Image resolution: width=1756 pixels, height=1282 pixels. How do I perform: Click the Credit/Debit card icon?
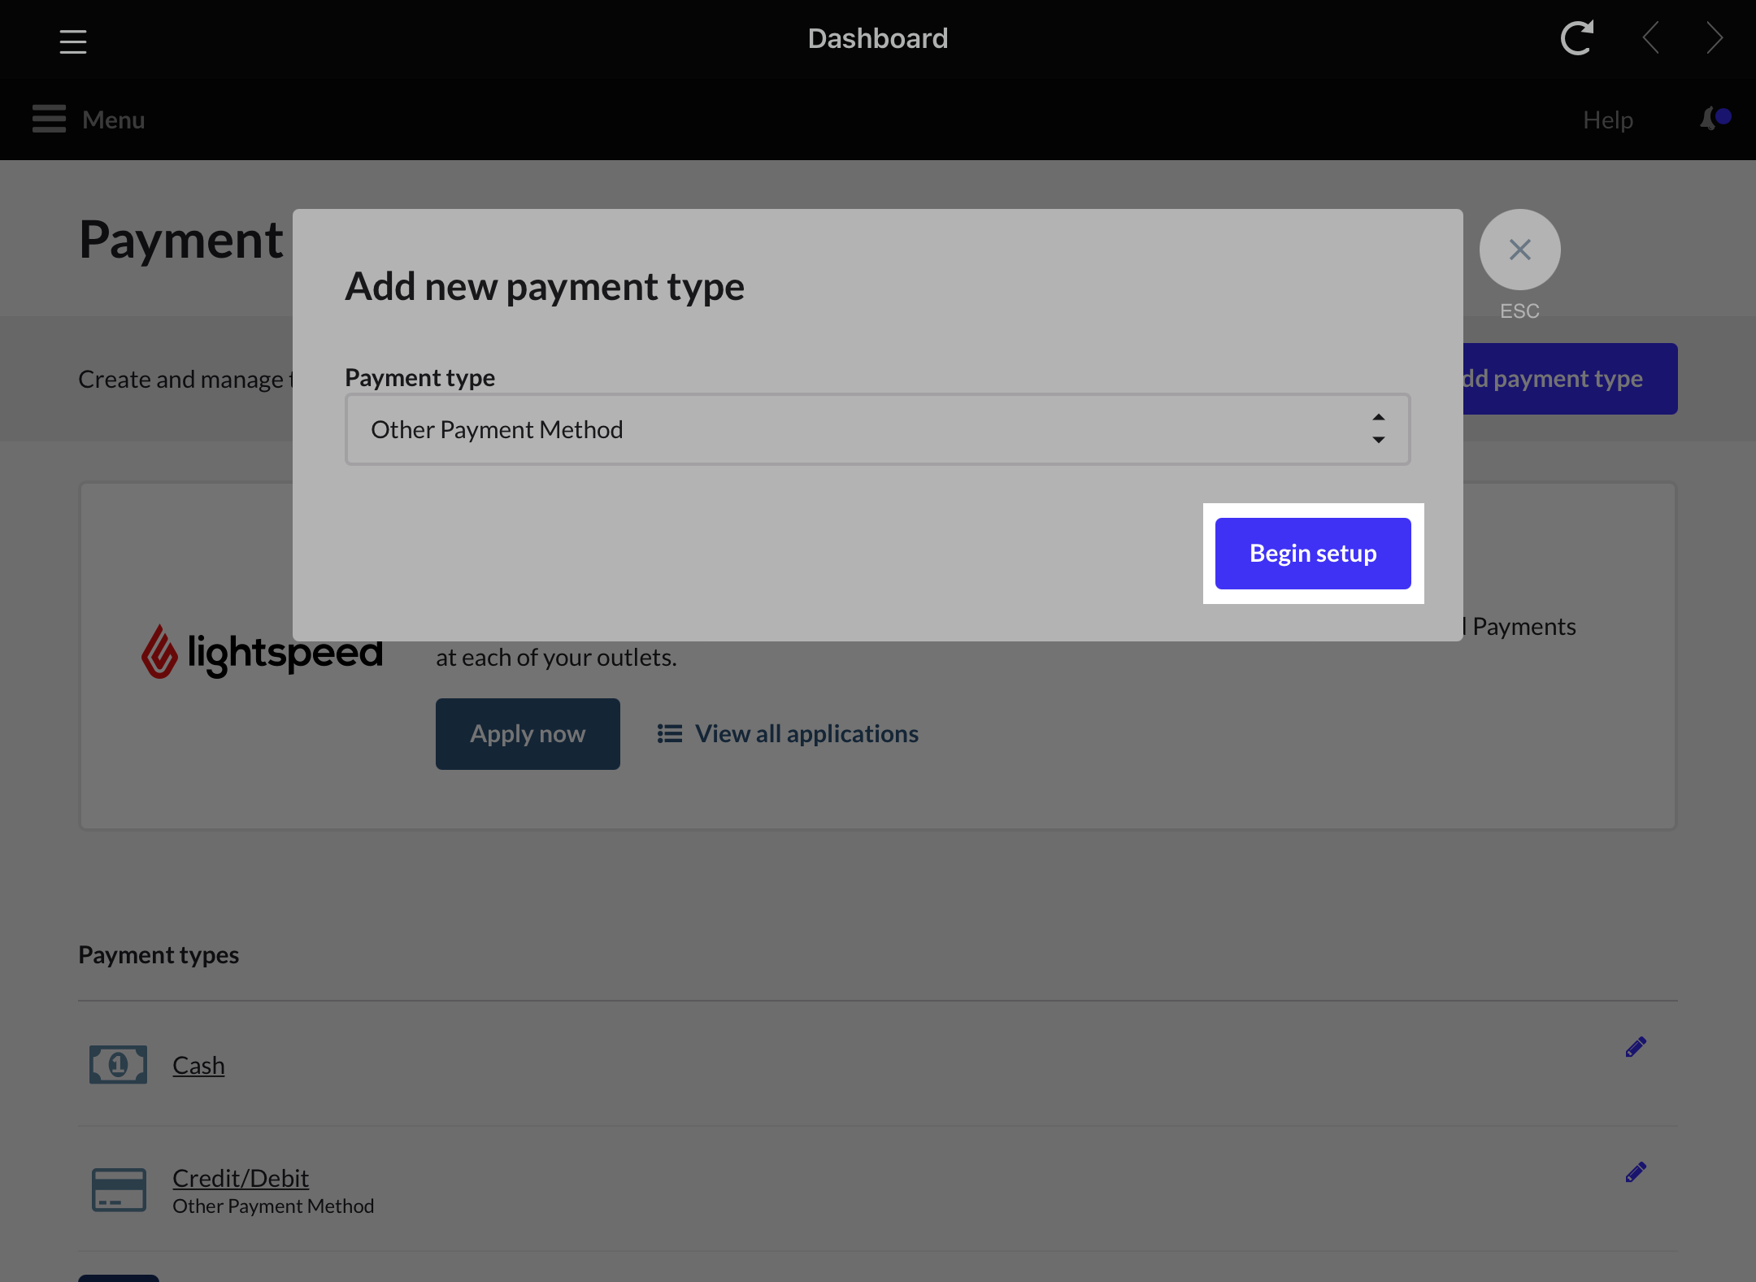pos(119,1189)
